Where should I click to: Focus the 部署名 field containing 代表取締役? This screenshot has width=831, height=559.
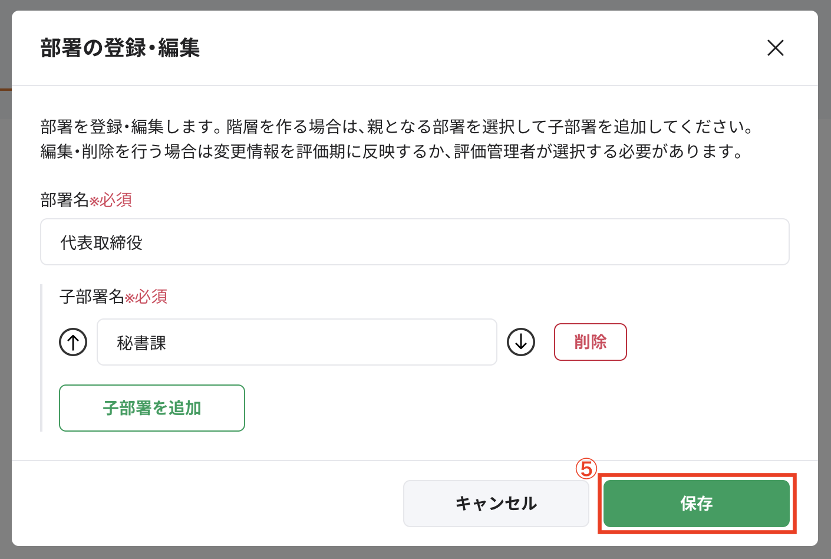click(x=414, y=242)
